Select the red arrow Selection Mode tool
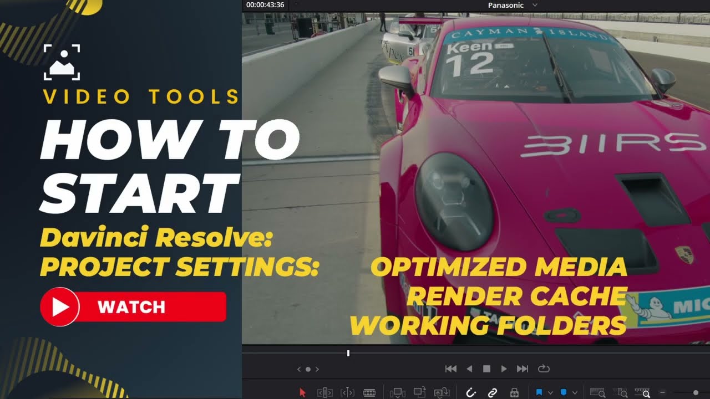 302,393
